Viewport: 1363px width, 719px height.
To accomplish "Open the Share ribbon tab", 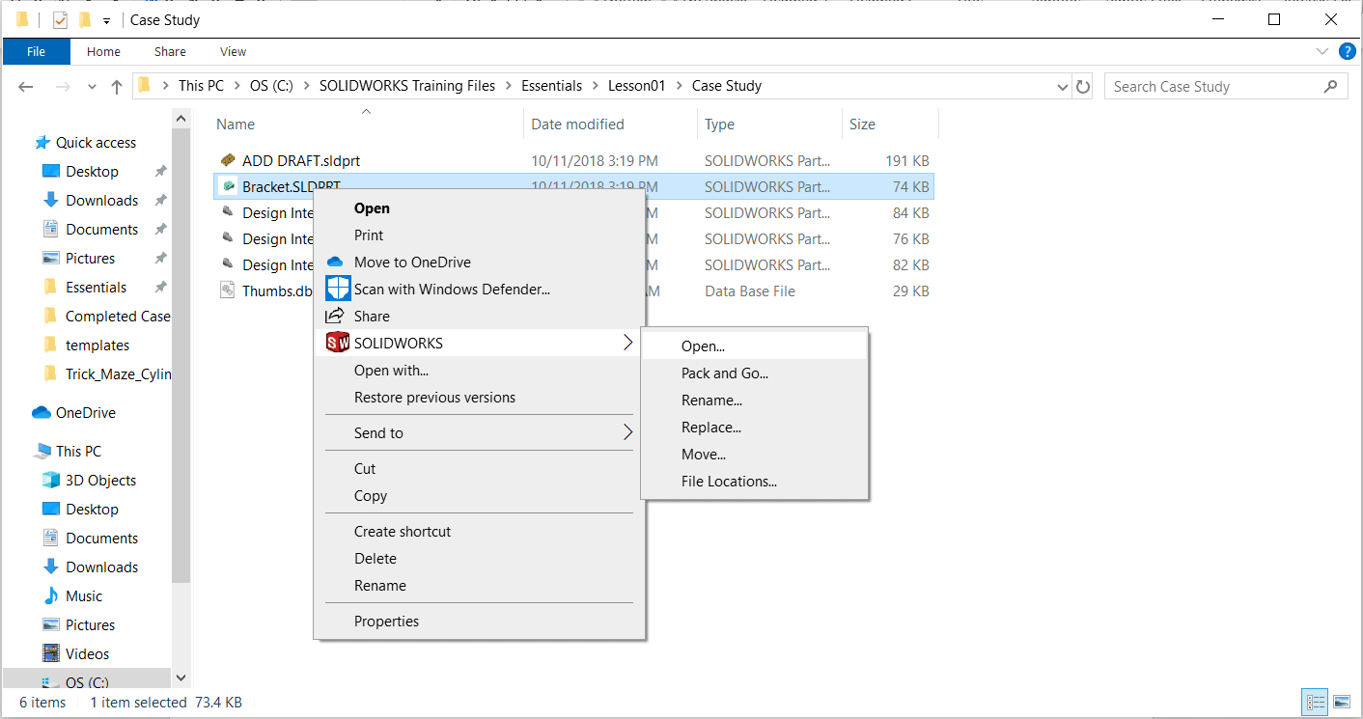I will (x=170, y=51).
